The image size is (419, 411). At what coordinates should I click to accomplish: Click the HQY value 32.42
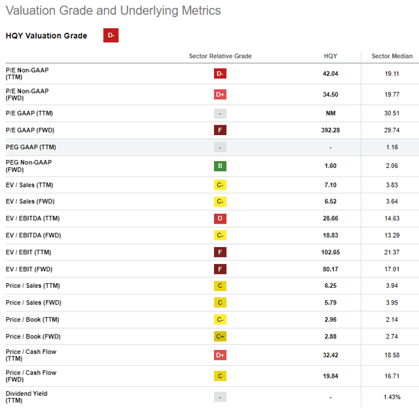[x=331, y=355]
